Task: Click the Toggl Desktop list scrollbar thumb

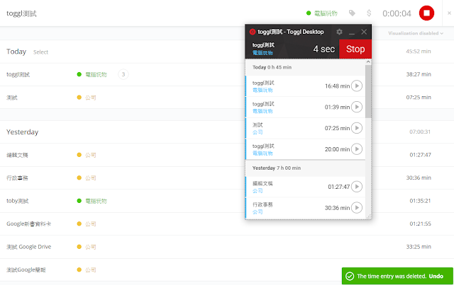Action: tap(368, 91)
